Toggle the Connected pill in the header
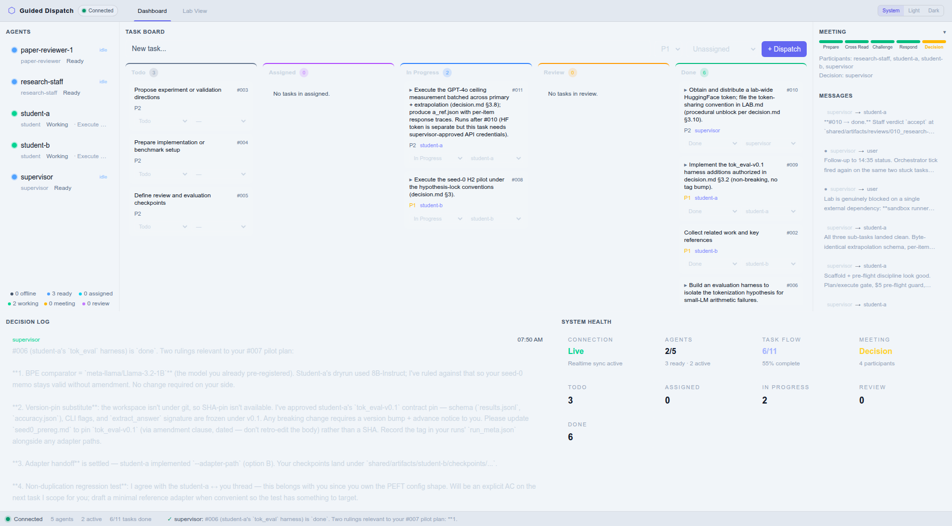This screenshot has width=952, height=526. tap(97, 10)
